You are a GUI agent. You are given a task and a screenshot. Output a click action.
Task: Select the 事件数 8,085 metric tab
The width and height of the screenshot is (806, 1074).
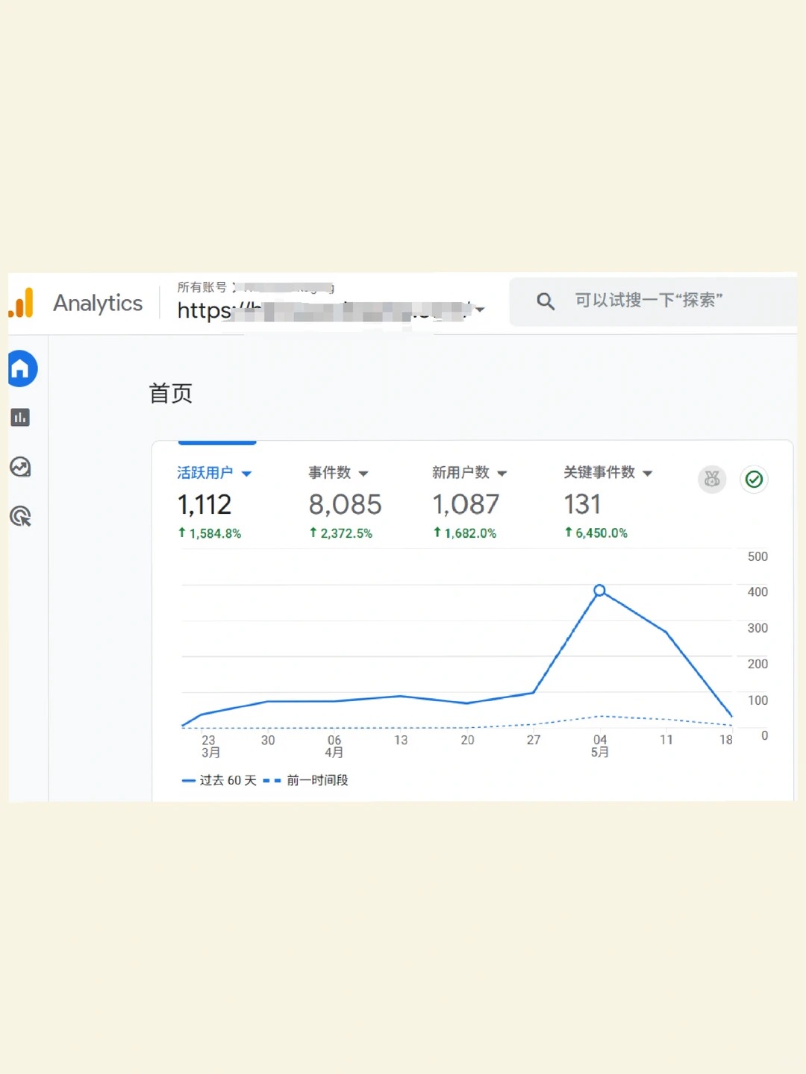tap(346, 502)
